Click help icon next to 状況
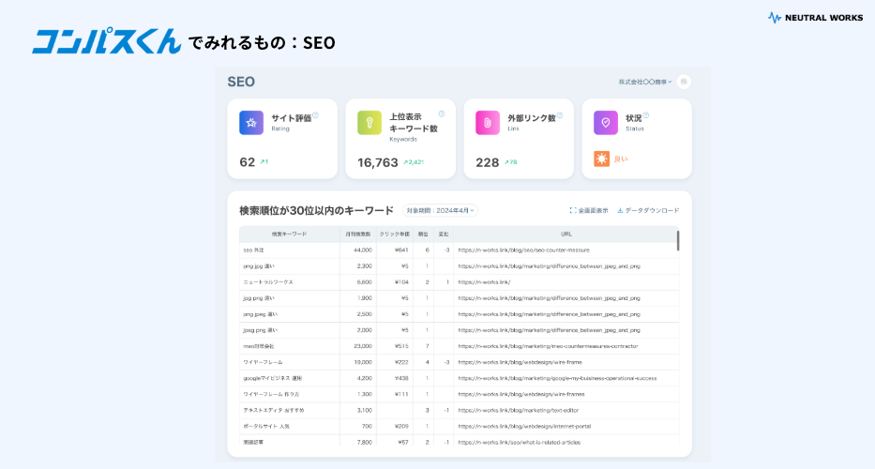This screenshot has height=469, width=875. click(646, 115)
